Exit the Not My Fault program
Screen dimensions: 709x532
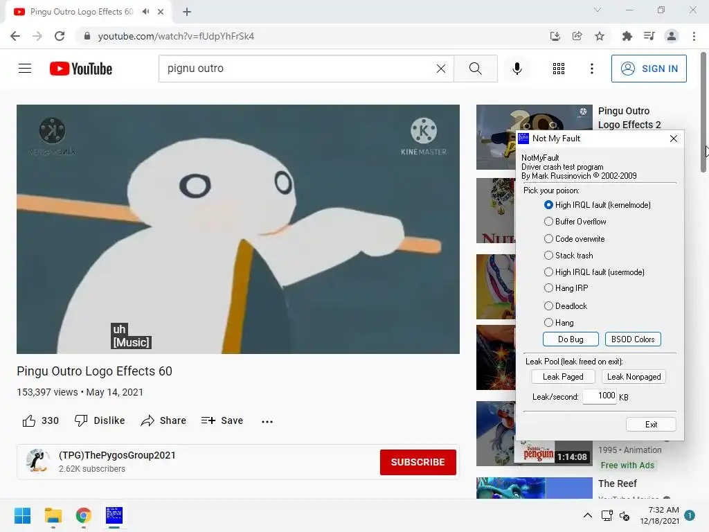pos(651,425)
